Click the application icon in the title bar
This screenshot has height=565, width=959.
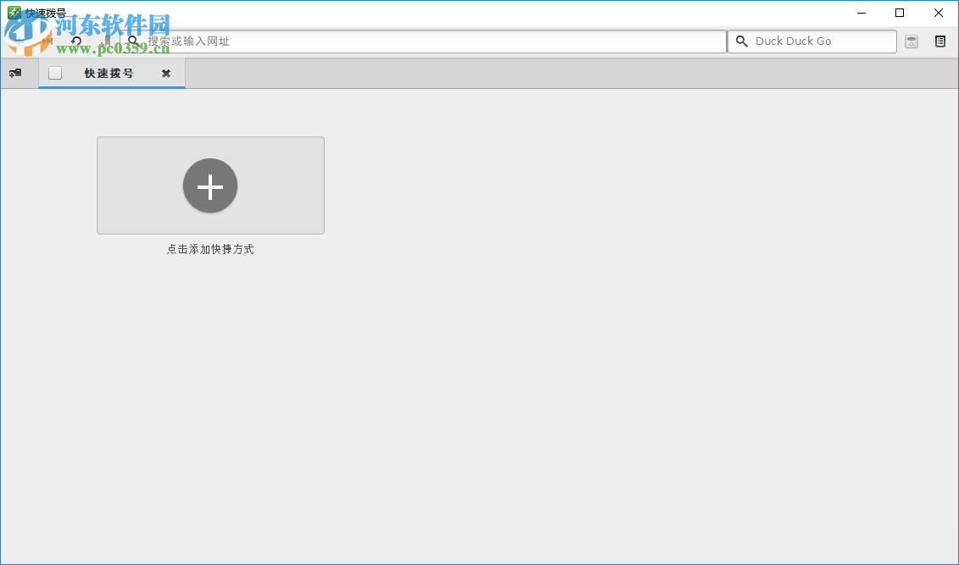[x=12, y=12]
